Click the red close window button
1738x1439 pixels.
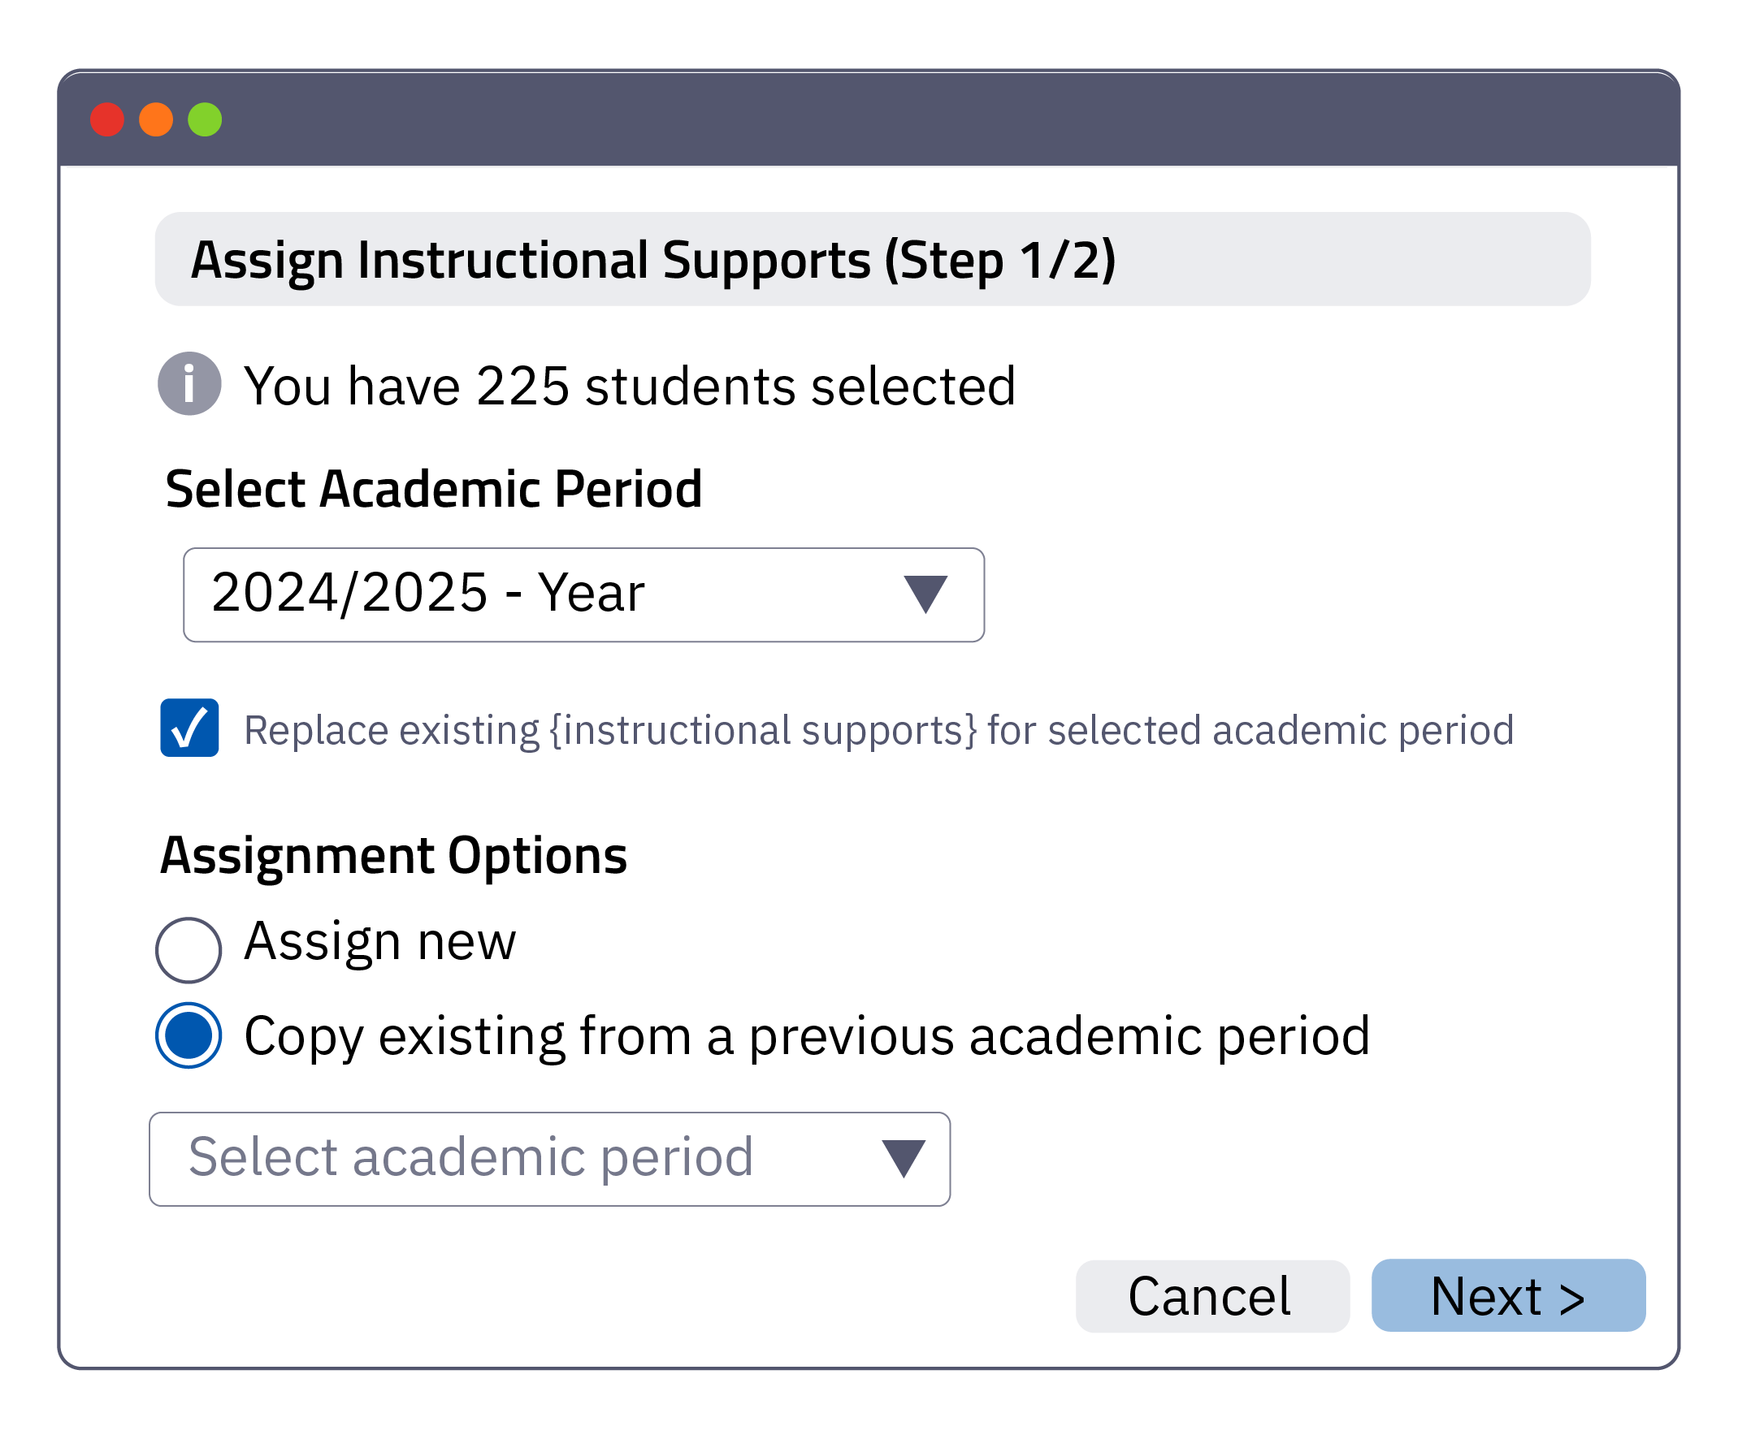(107, 119)
